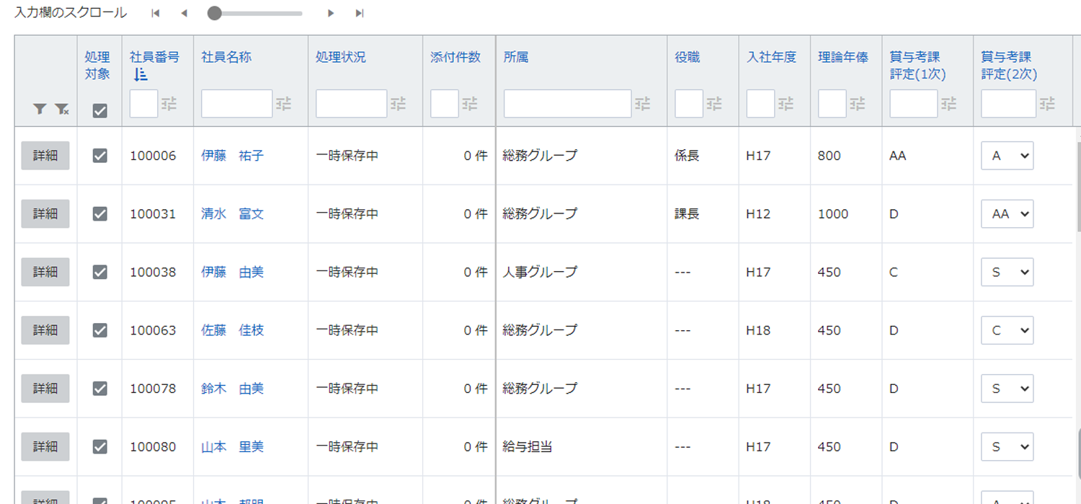This screenshot has width=1081, height=504.
Task: Open 2次 rating dropdown for 清水 富文
Action: (x=1007, y=214)
